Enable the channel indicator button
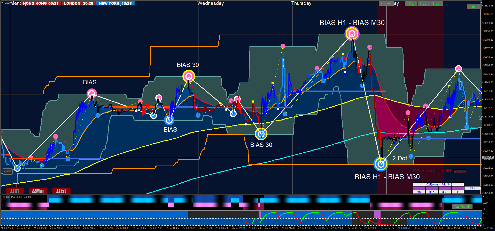The image size is (495, 231). [x=386, y=3]
